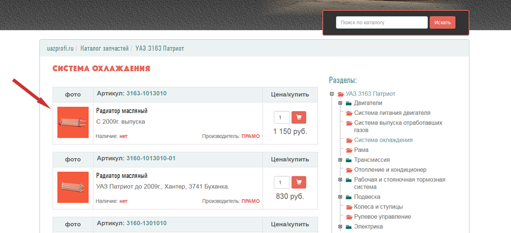Click folder icon beside Колеса и ступицы
Screen dimensions: 511x233
click(x=349, y=207)
